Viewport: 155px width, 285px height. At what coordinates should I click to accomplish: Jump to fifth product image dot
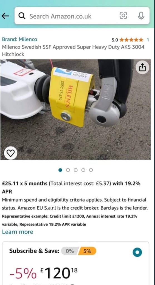click(91, 170)
